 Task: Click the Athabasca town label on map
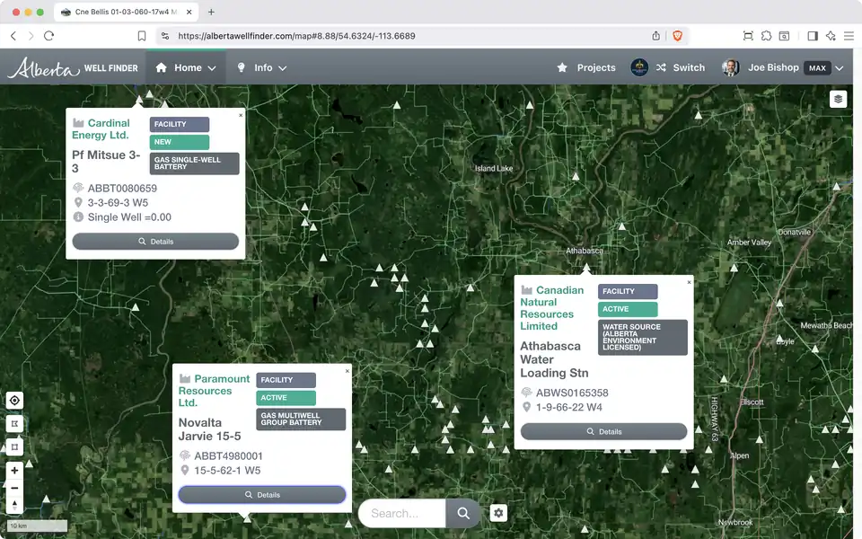click(x=585, y=251)
